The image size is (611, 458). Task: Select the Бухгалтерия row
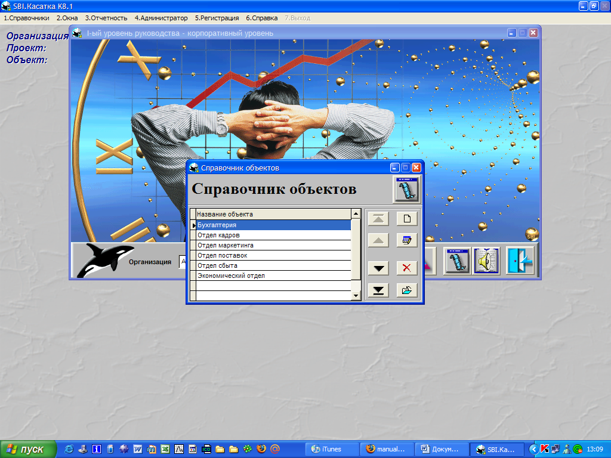point(273,225)
